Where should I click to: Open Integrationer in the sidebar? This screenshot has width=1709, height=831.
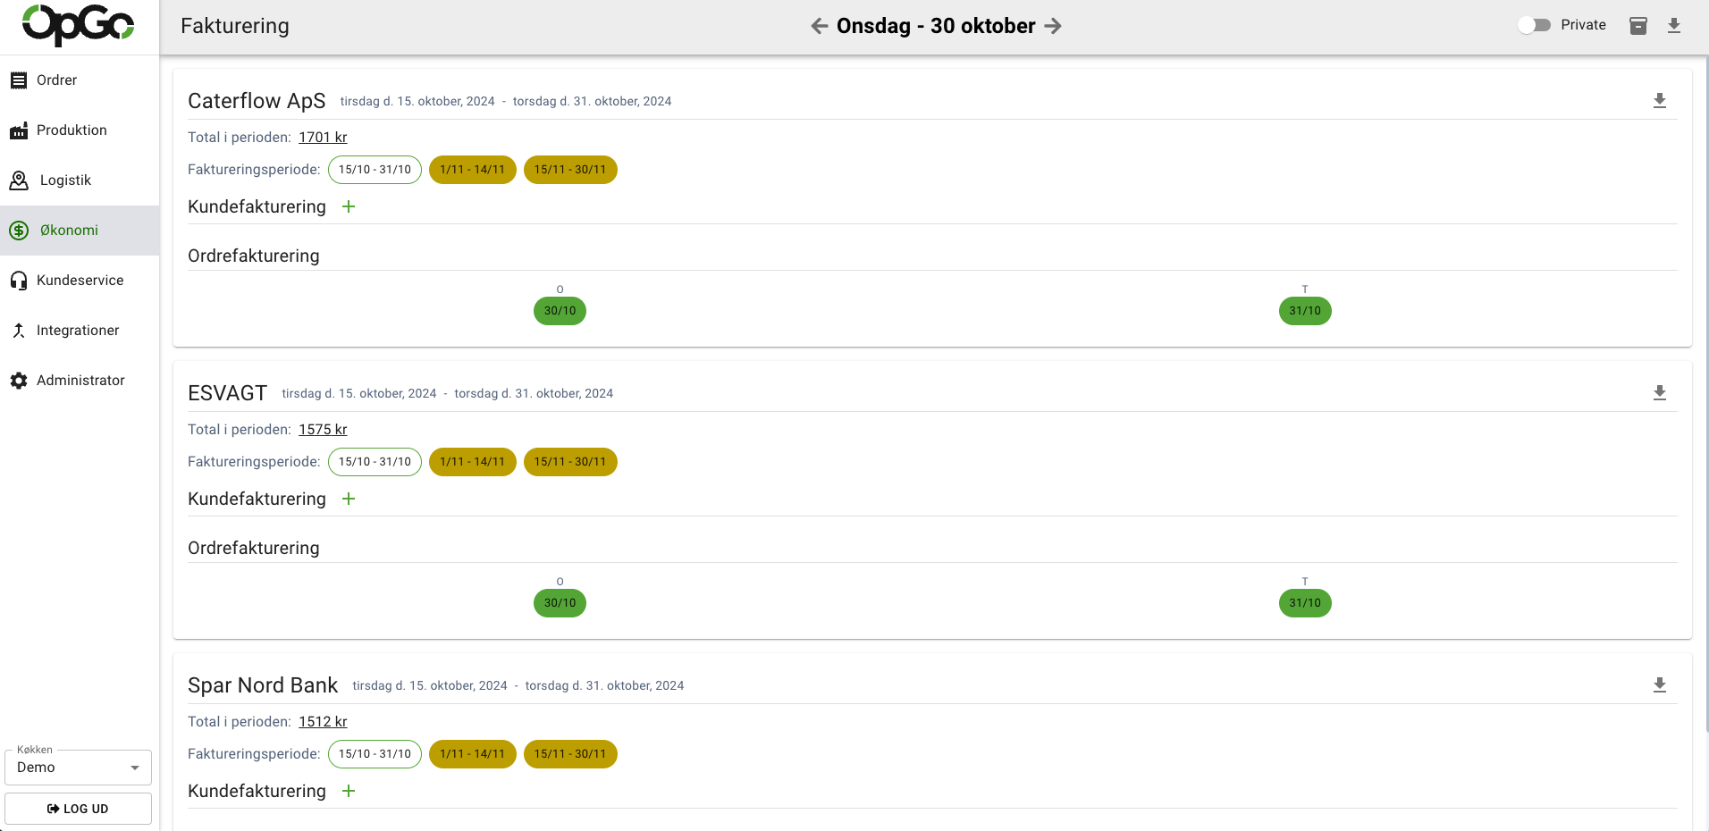pos(80,331)
